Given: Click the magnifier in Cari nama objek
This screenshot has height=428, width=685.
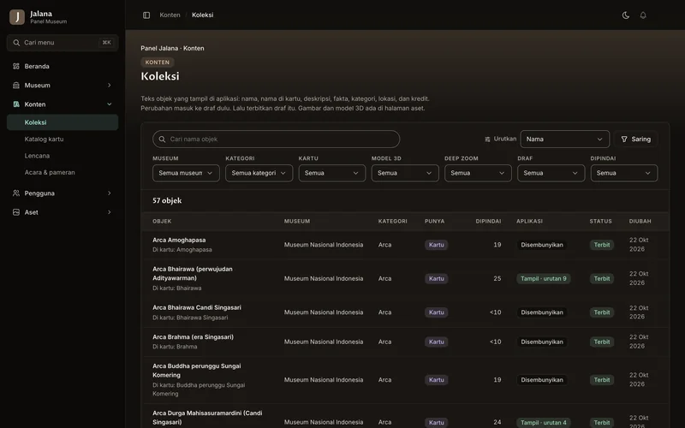Looking at the screenshot, I should tap(162, 140).
